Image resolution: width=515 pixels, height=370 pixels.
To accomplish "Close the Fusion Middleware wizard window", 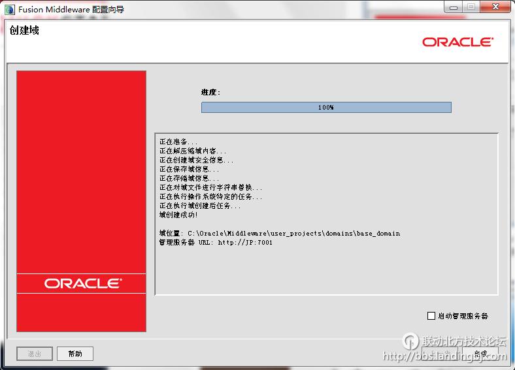I will [x=494, y=7].
